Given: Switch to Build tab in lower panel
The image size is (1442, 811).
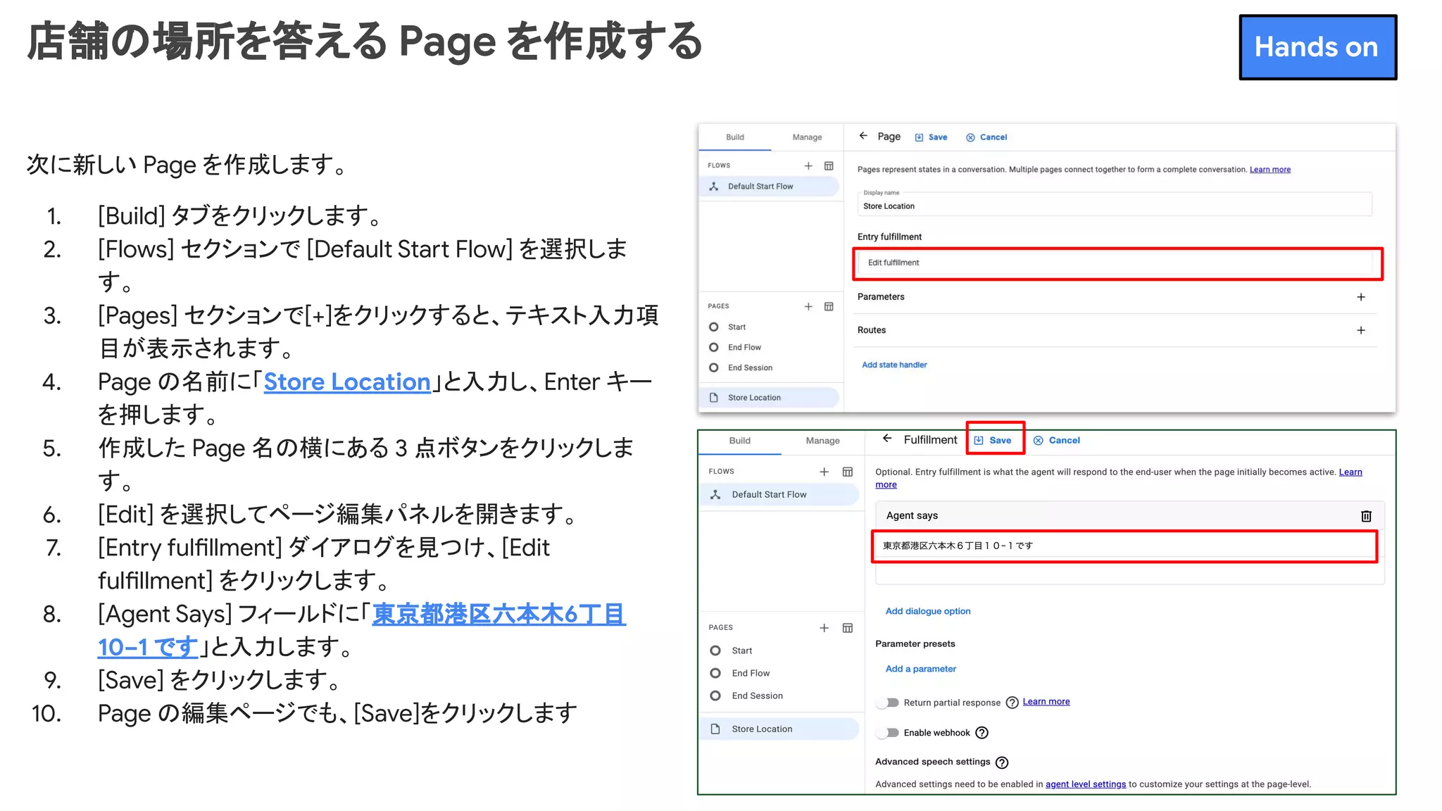Looking at the screenshot, I should [x=739, y=441].
